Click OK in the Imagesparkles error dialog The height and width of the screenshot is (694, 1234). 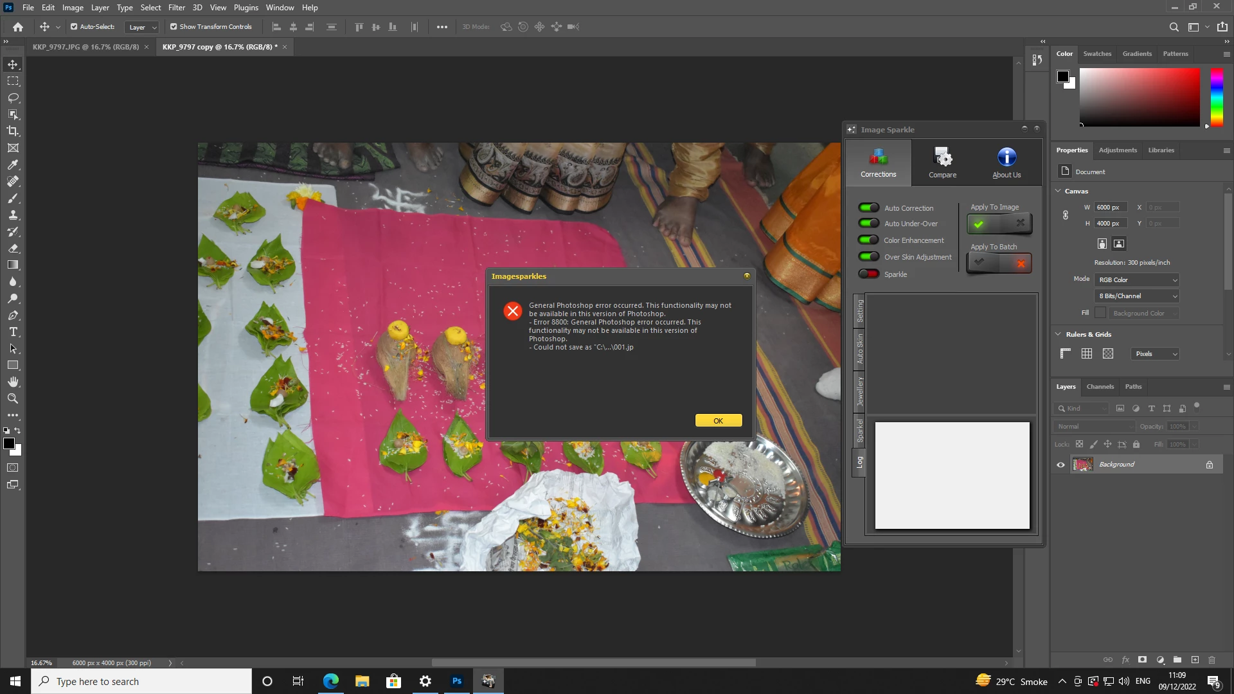[718, 421]
